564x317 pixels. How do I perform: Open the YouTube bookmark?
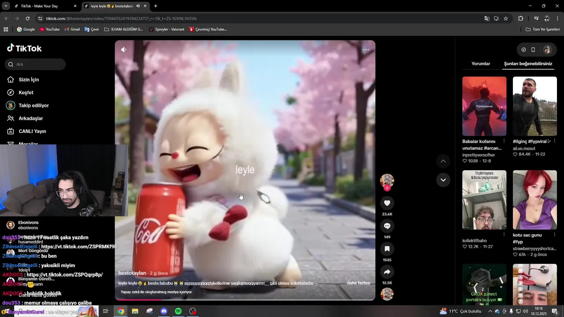pos(49,29)
